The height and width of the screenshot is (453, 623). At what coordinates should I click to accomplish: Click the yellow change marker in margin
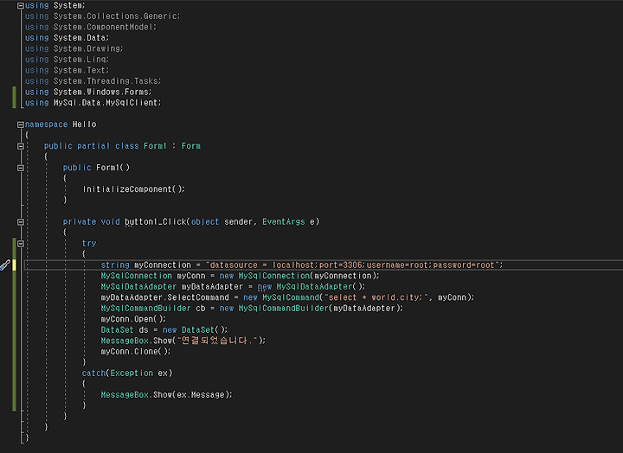[x=15, y=265]
